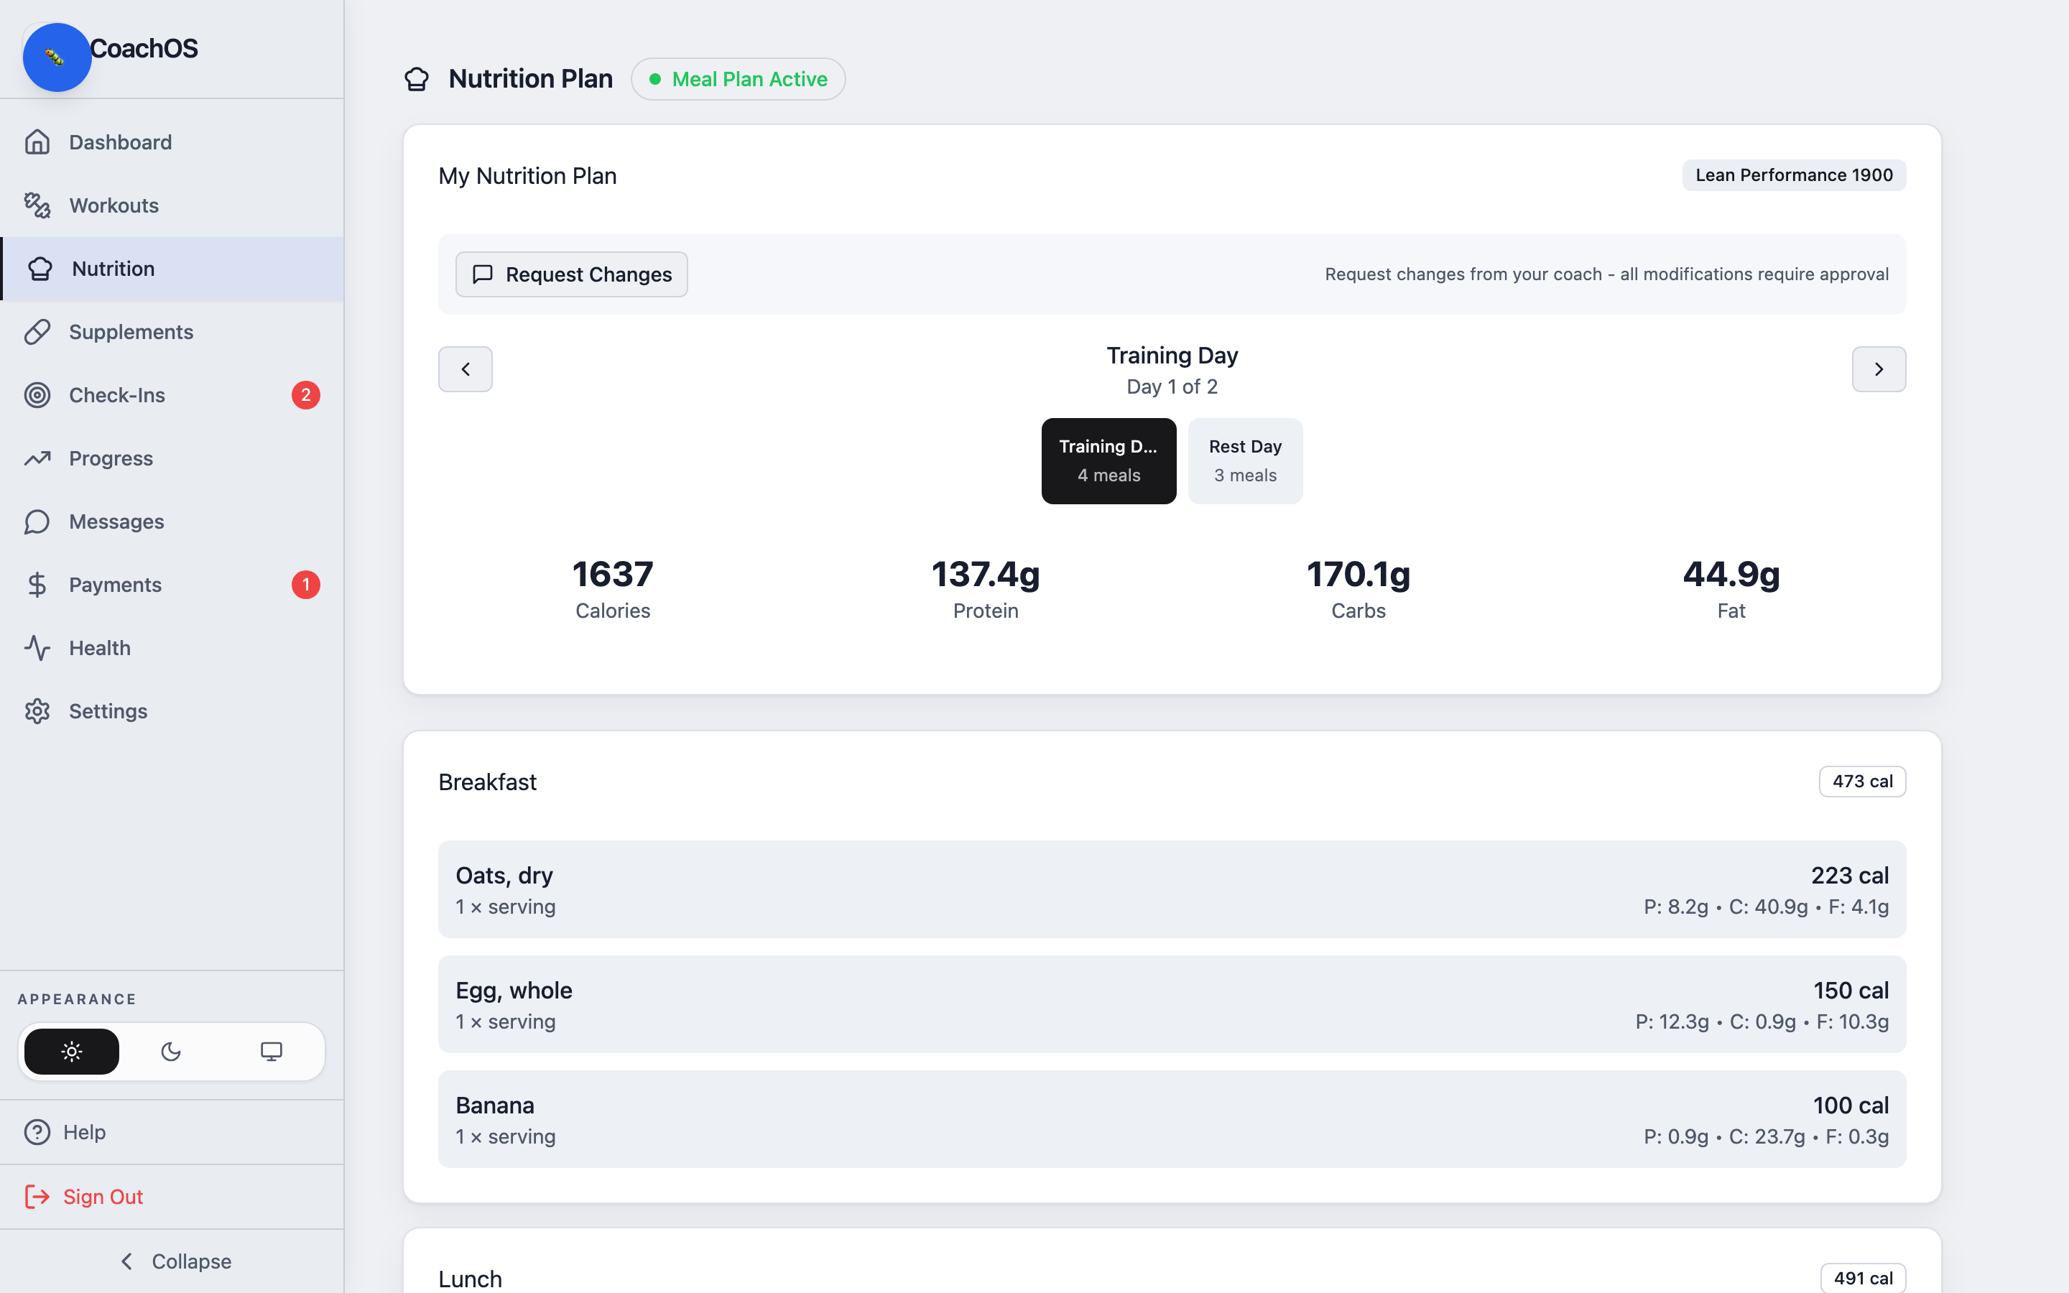Click the Egg, whole food row

[1172, 1004]
